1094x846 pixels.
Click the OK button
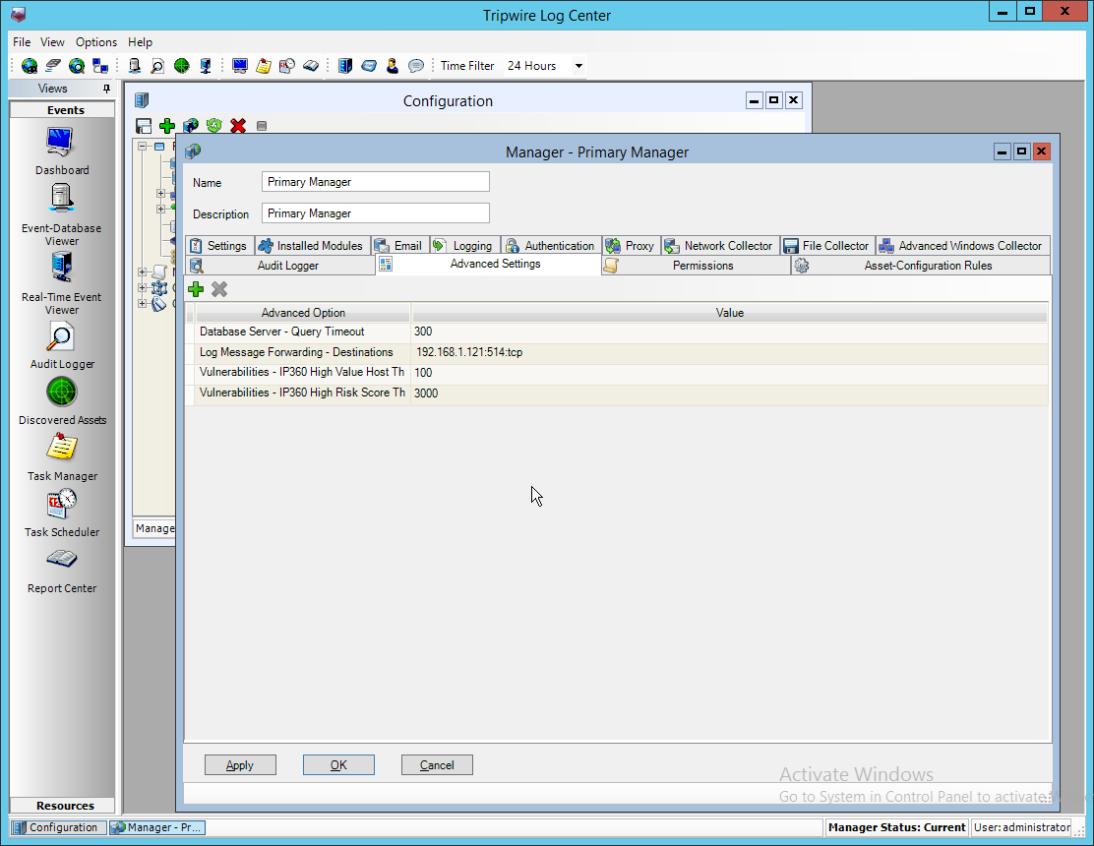click(338, 765)
